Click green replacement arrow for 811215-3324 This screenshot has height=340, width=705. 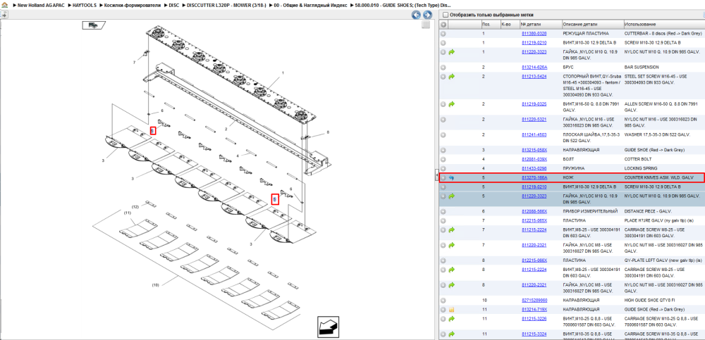pos(452,334)
